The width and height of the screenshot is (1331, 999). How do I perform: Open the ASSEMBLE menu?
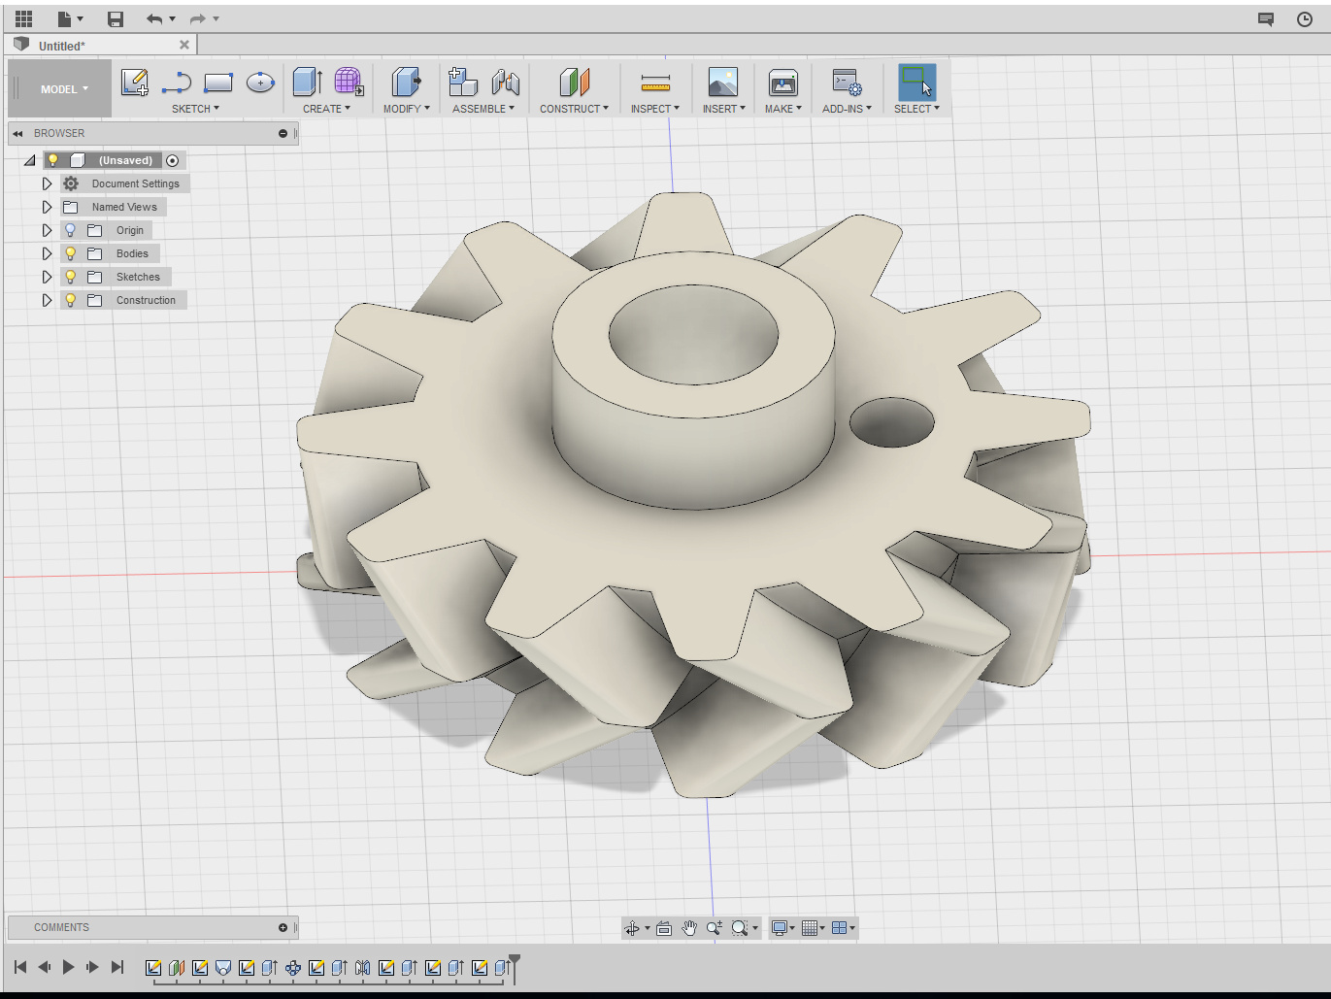click(483, 109)
